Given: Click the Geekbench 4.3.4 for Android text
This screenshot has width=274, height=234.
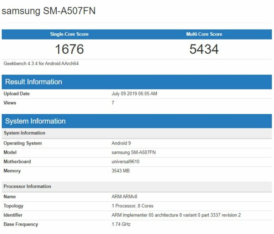Looking at the screenshot, I should [x=41, y=64].
